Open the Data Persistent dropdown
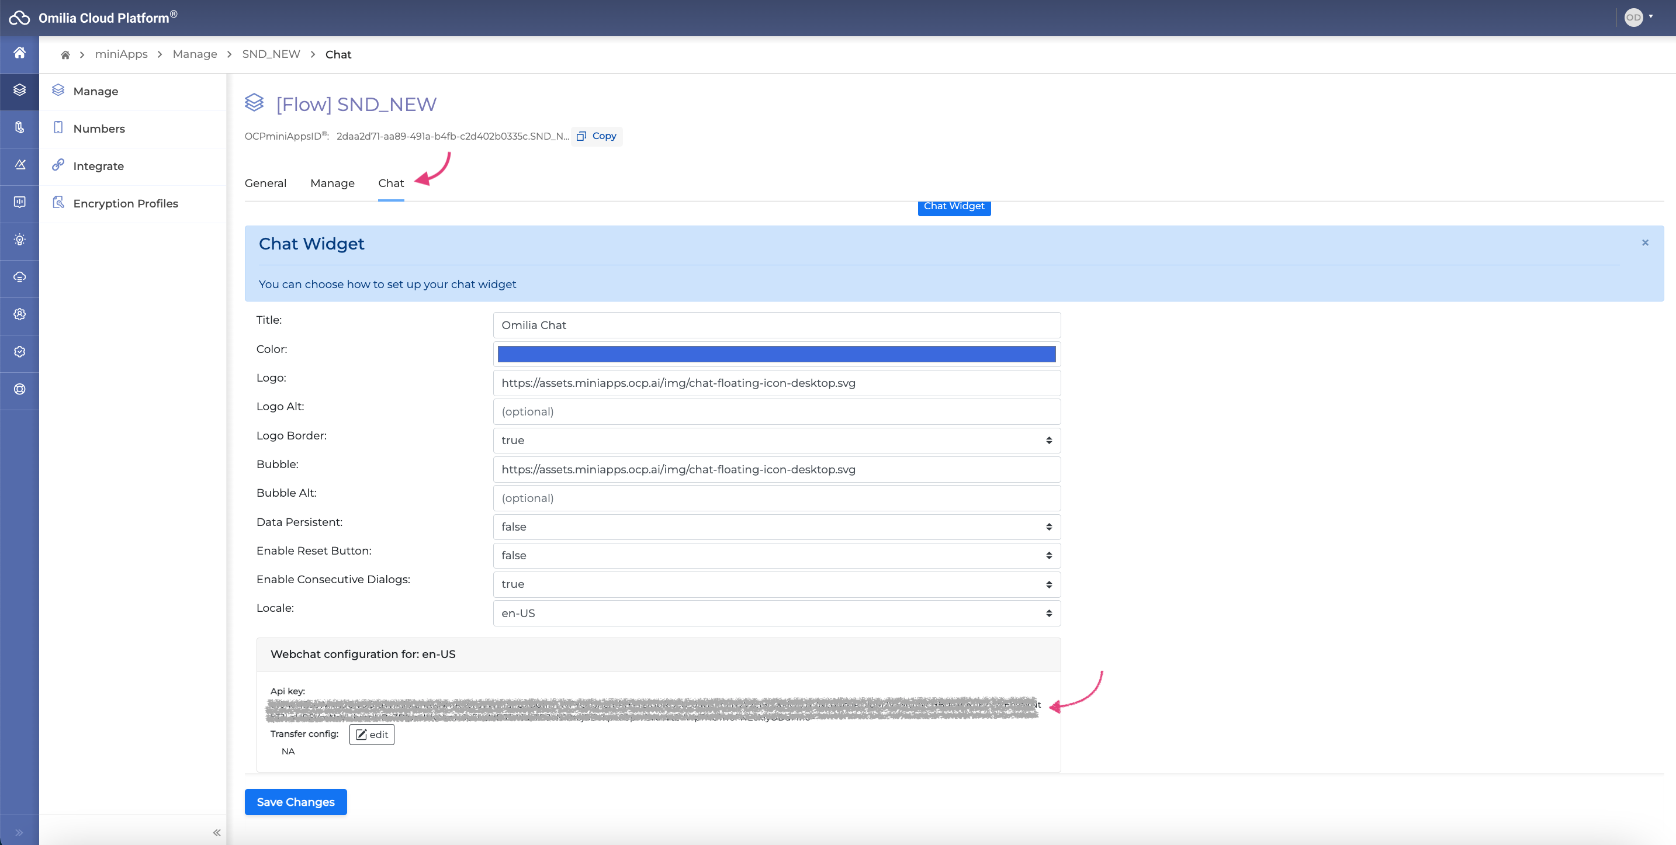1676x845 pixels. (776, 527)
